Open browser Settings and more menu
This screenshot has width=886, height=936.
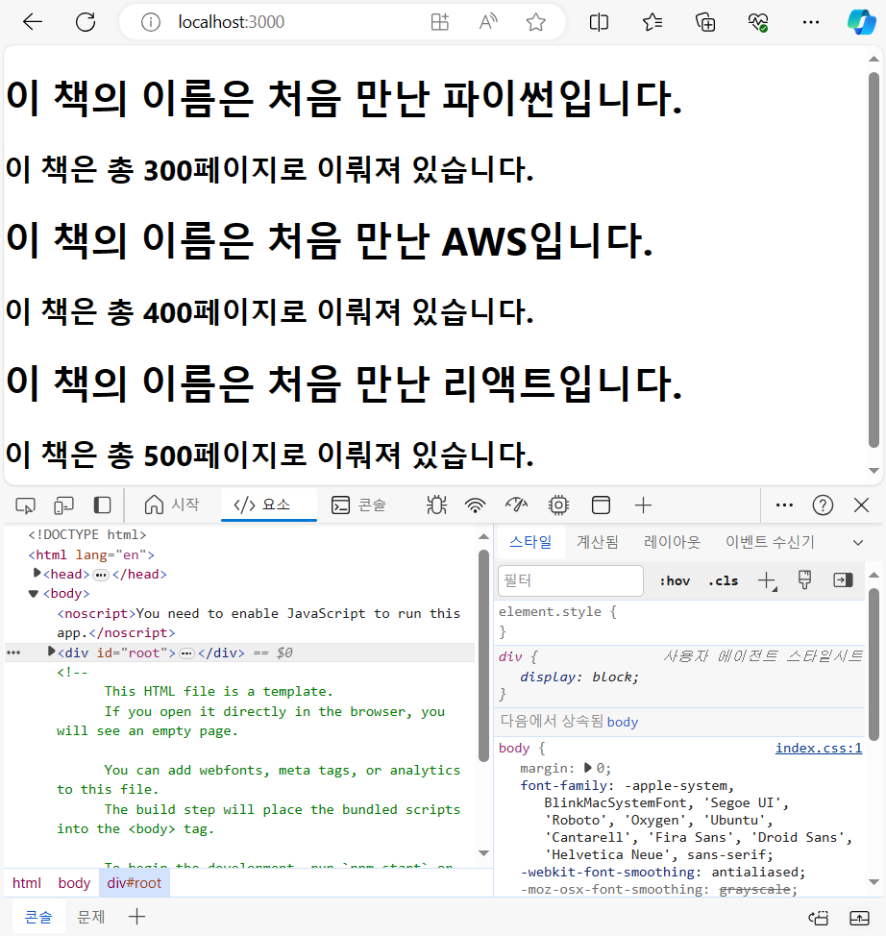point(811,22)
